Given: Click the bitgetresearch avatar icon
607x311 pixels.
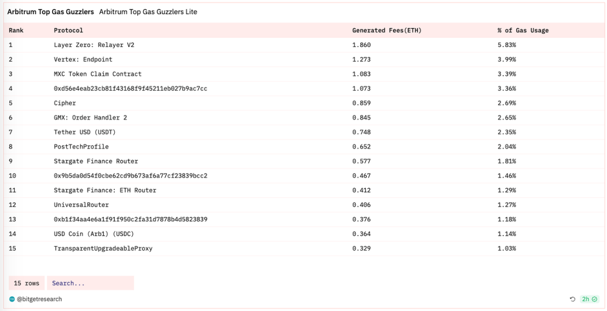Looking at the screenshot, I should click(x=12, y=299).
